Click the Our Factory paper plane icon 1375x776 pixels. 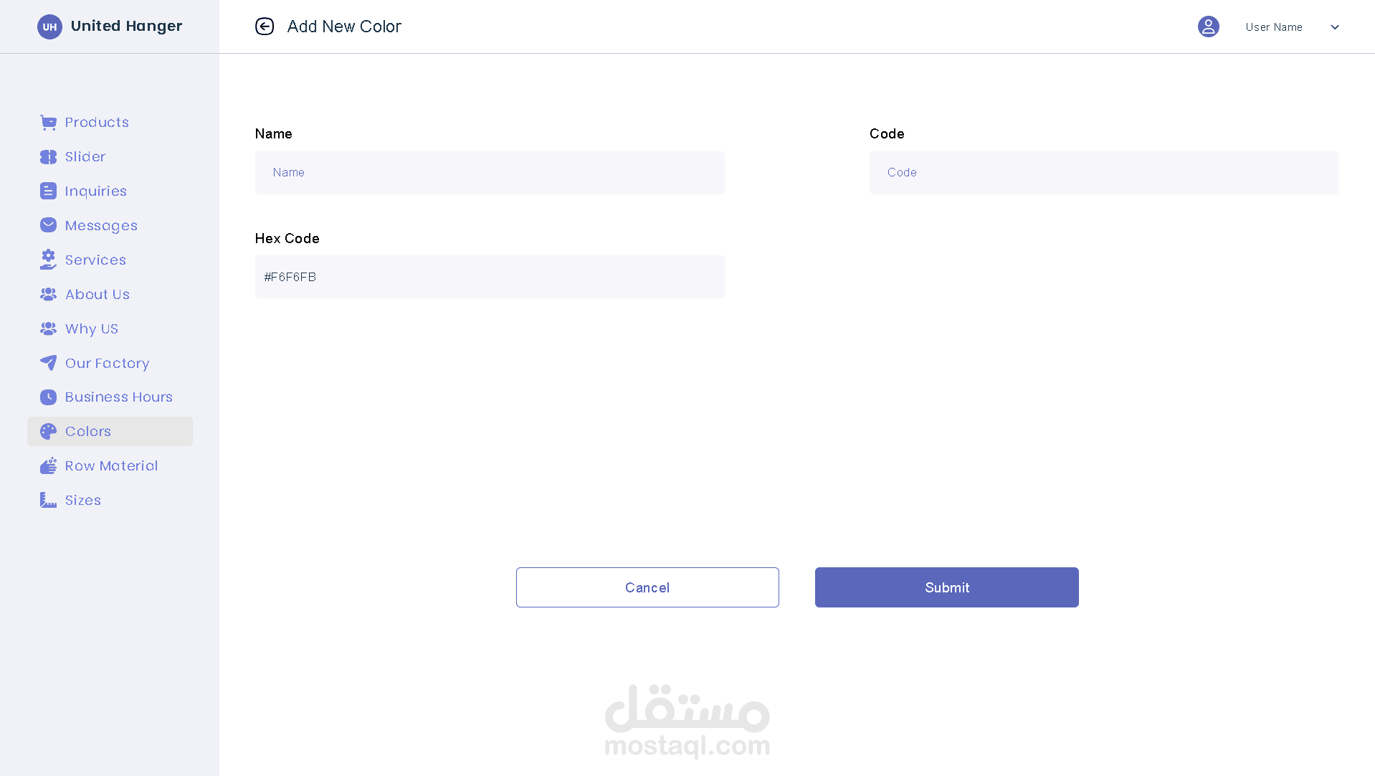pyautogui.click(x=48, y=363)
